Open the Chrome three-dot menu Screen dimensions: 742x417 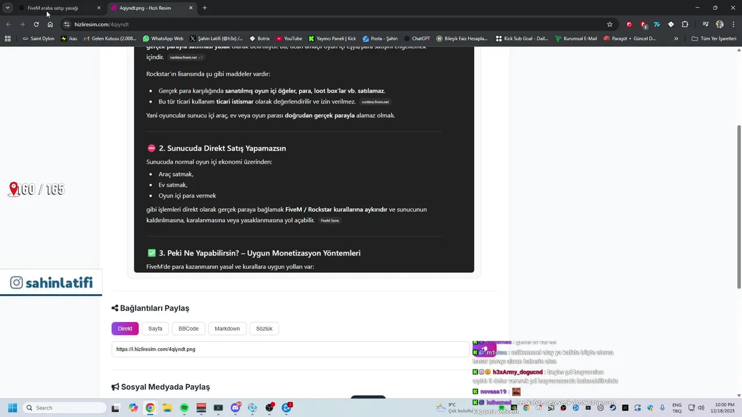[733, 24]
